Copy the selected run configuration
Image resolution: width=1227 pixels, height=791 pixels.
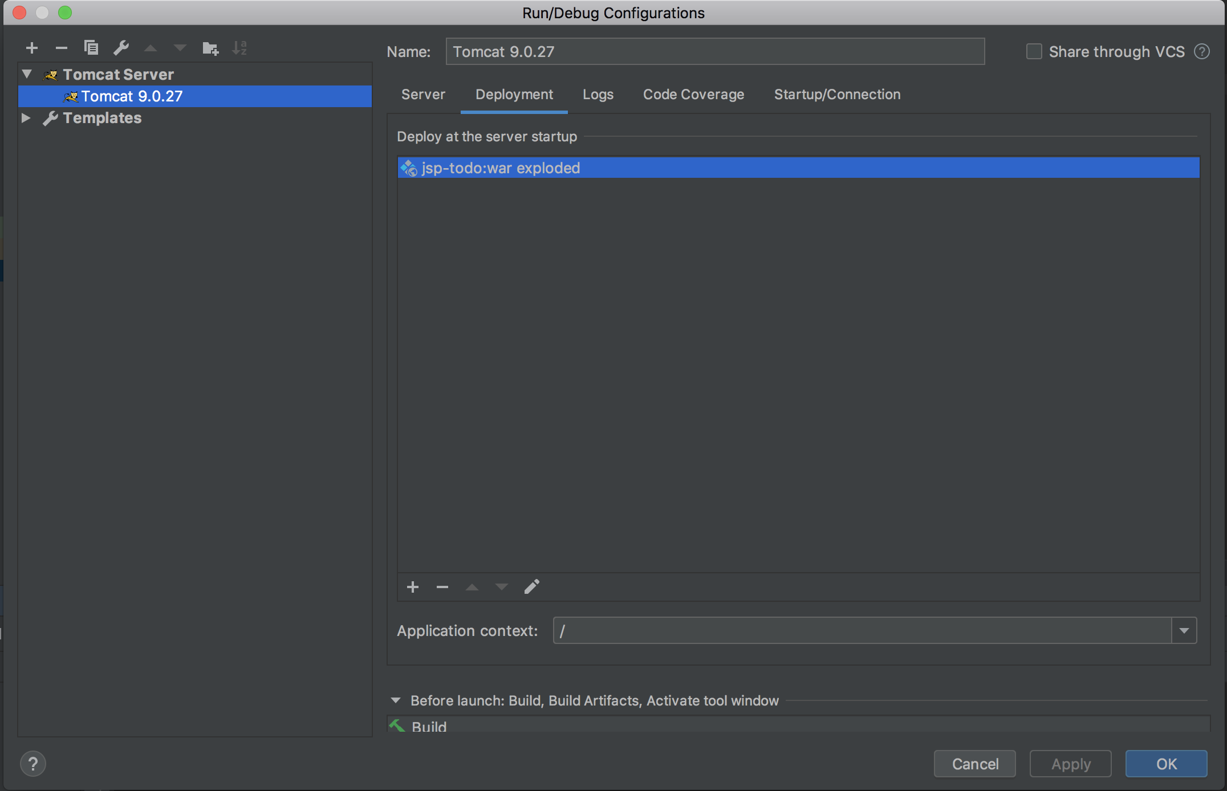(x=91, y=48)
